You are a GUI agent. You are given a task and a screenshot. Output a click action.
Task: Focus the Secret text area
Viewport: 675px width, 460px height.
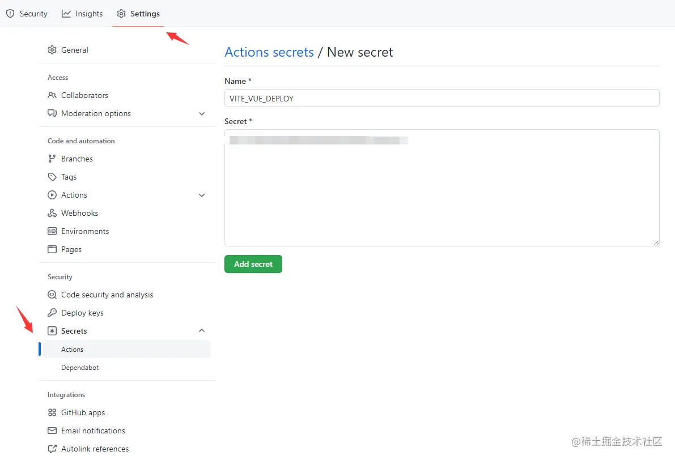(441, 188)
